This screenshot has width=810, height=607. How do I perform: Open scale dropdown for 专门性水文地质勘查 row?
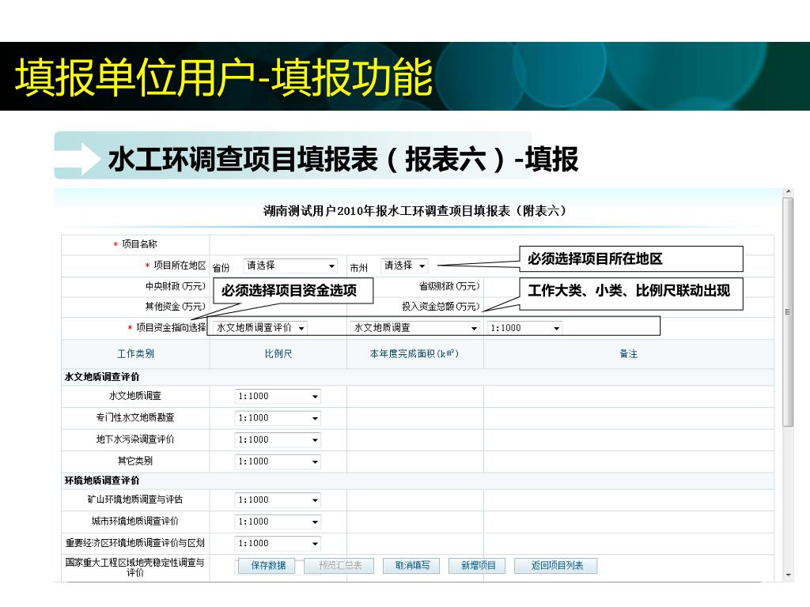coord(278,418)
